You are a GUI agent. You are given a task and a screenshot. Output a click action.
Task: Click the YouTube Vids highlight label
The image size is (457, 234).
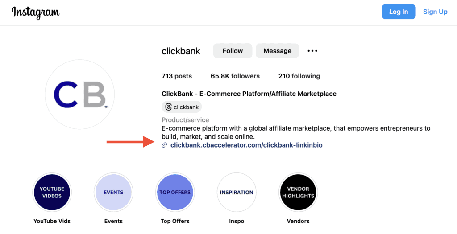pos(52,221)
